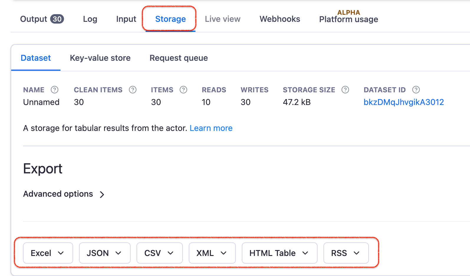Screen dimensions: 470x276
Task: Open the Request queue sub-tab
Action: coord(179,58)
